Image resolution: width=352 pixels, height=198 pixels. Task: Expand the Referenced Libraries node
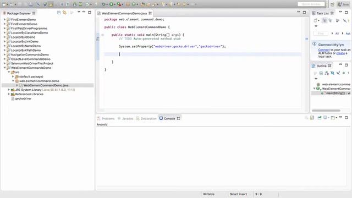click(x=9, y=94)
